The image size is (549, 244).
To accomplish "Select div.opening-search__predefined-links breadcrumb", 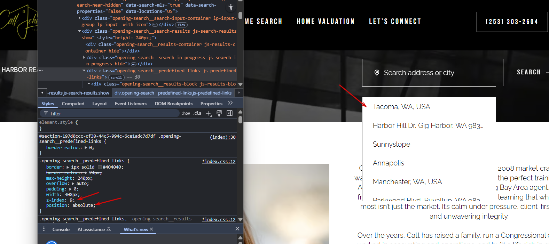I will tap(173, 93).
